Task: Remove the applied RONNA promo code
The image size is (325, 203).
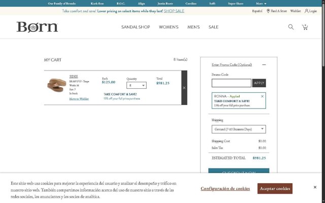Action: 262,96
